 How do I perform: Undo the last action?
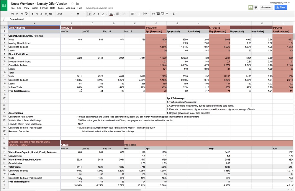point(17,14)
